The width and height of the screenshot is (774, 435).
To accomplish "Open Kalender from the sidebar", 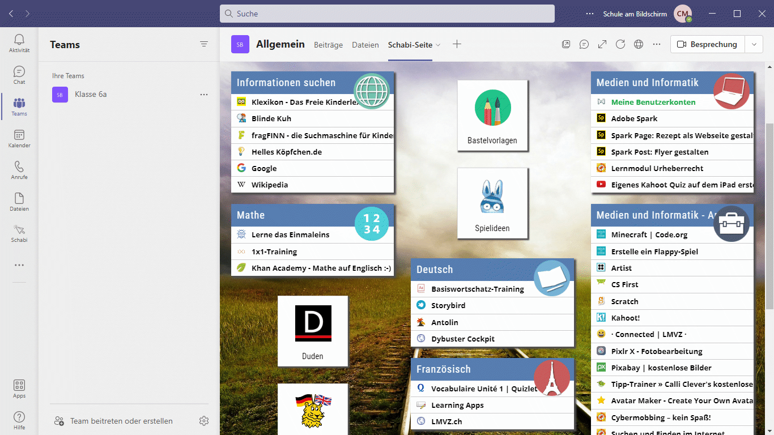I will (19, 138).
